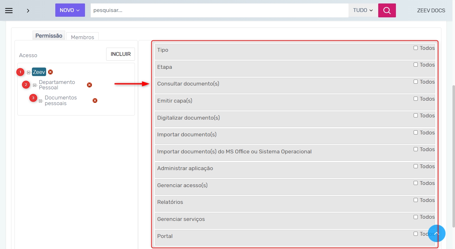Click into the pesquisar search field
Screen dimensions: 455x249
(x=219, y=10)
